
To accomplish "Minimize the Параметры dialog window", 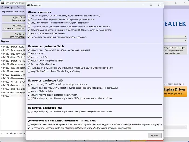I will [142, 5].
